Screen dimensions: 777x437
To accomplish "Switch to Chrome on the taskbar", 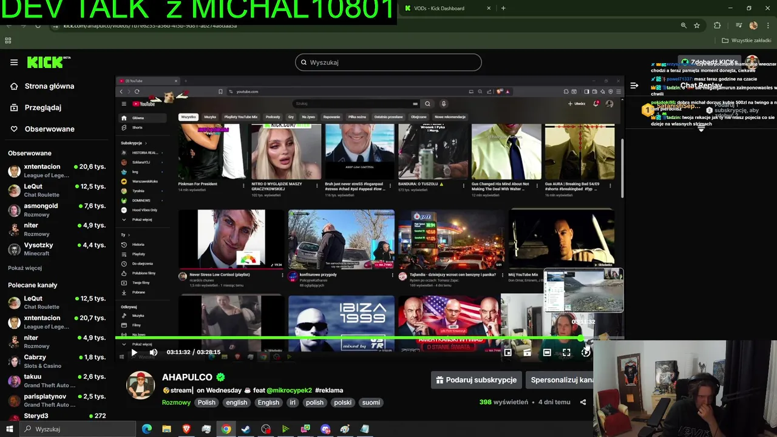I will (x=226, y=429).
